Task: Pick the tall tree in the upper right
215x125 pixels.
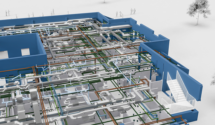Action: pyautogui.click(x=199, y=12)
